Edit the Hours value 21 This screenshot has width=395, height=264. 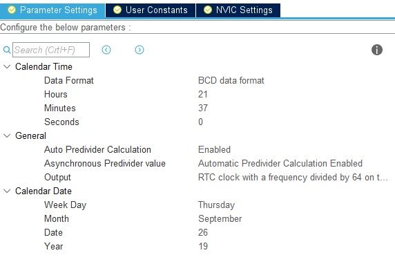click(203, 94)
